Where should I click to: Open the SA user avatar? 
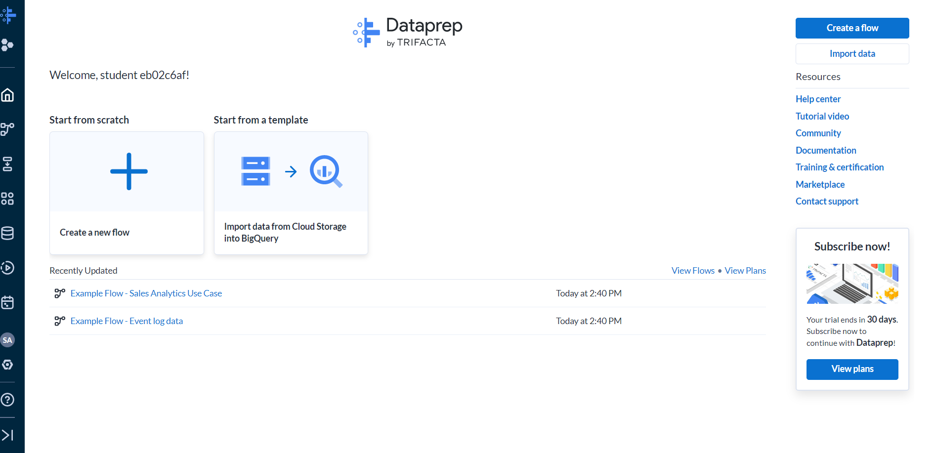(7, 340)
